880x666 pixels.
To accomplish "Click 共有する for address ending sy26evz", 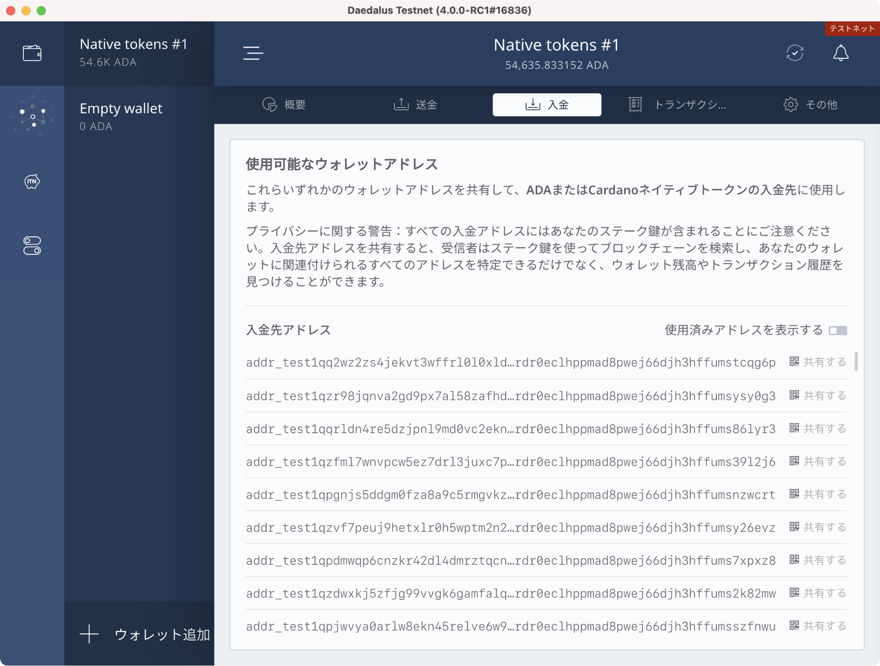I will (825, 527).
